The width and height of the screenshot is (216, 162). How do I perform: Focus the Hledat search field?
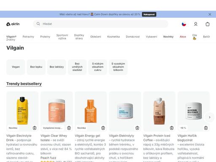(100, 24)
